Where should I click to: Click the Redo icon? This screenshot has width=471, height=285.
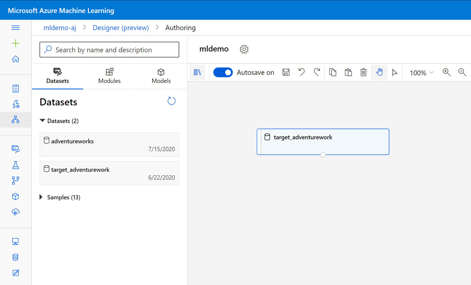[x=317, y=72]
